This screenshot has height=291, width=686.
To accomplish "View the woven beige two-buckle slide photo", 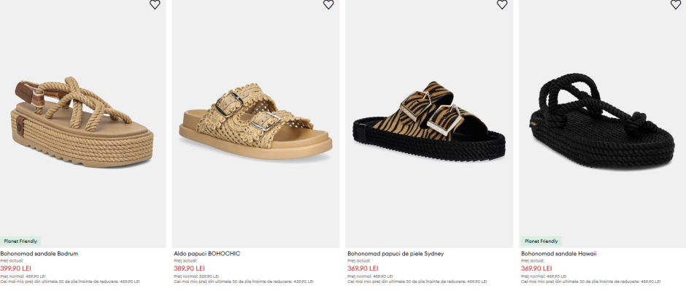I will coord(255,123).
